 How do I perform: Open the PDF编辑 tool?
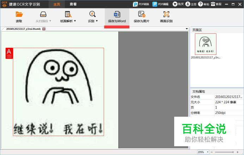click(x=160, y=4)
